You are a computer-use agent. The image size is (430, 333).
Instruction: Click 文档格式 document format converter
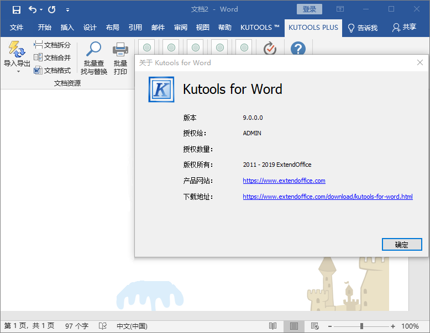coord(52,71)
